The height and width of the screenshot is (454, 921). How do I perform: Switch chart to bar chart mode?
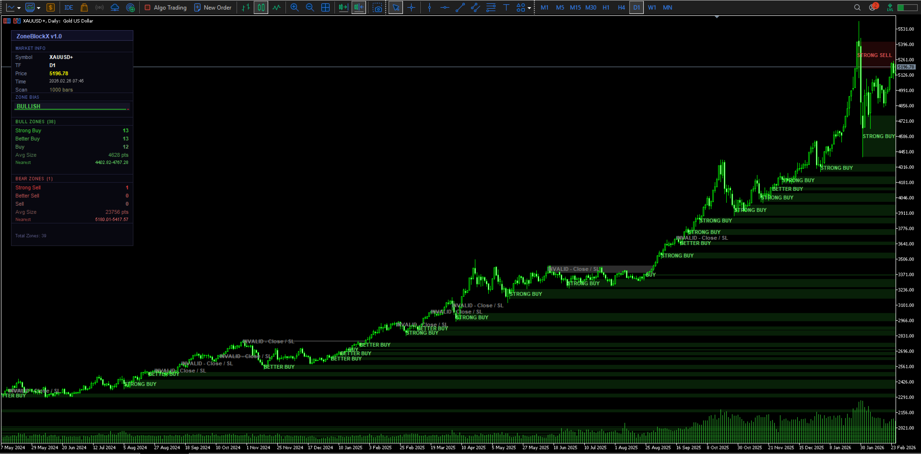[x=246, y=8]
